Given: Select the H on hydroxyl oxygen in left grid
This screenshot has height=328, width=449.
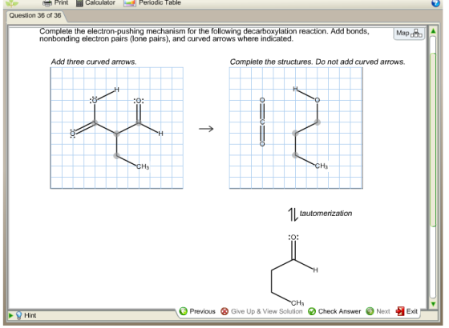Looking at the screenshot, I should click(x=116, y=90).
